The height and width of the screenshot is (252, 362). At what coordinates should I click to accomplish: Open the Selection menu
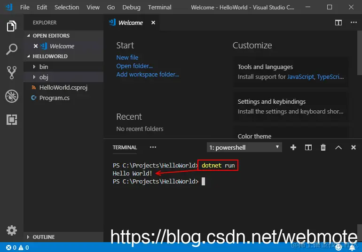click(x=67, y=8)
